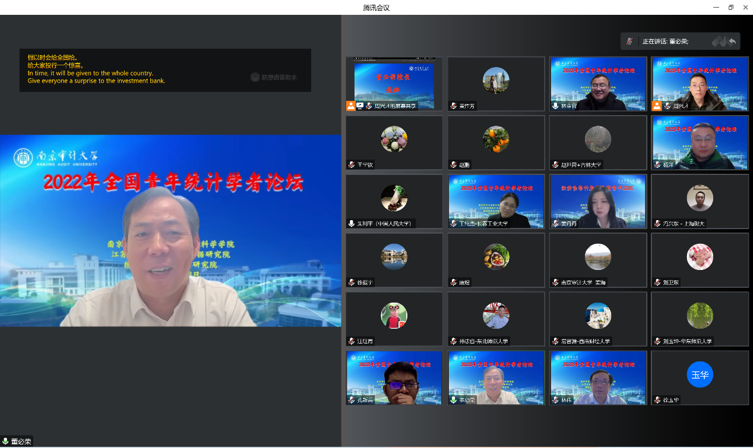This screenshot has height=448, width=753.
Task: Click the reply arrow icon in speaking bar
Action: pyautogui.click(x=732, y=42)
